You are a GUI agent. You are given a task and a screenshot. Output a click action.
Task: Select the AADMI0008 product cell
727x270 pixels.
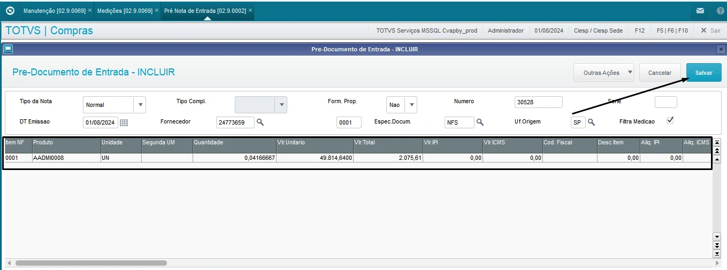point(66,158)
